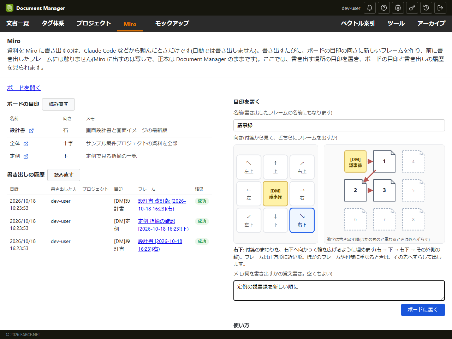Open the settings gear icon

pos(398,8)
